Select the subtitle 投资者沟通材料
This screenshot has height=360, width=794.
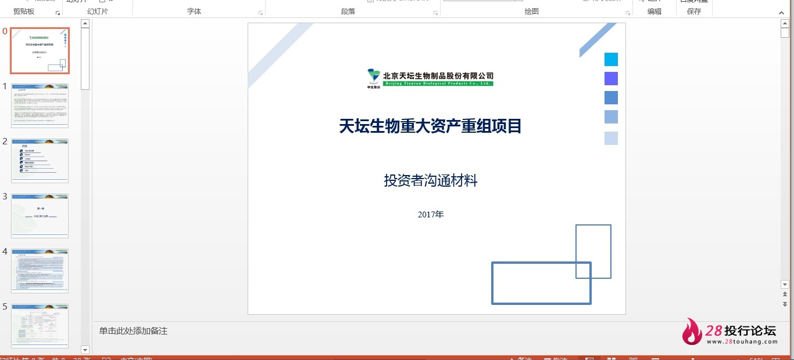(431, 180)
